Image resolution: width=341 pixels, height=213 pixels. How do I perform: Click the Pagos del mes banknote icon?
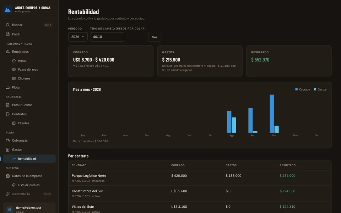(14, 70)
